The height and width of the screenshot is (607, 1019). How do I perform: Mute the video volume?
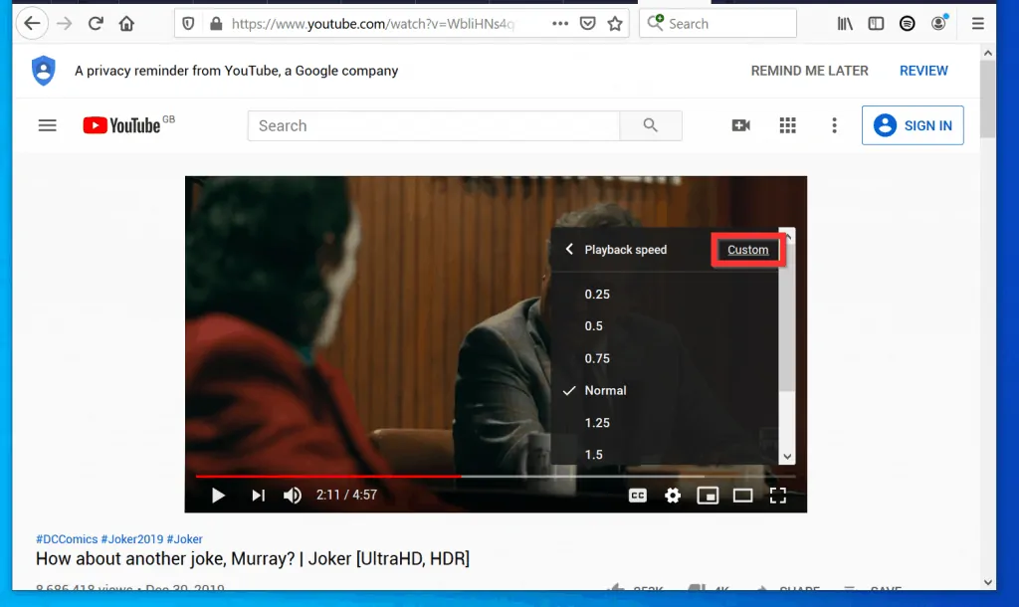(293, 496)
